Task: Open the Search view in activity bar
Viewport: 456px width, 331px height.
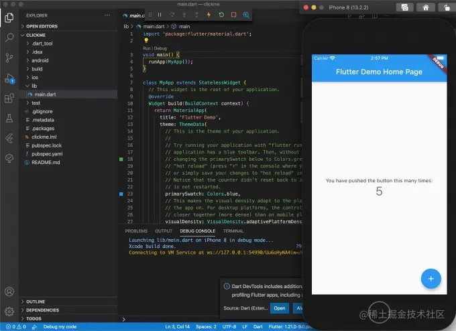Action: [9, 38]
